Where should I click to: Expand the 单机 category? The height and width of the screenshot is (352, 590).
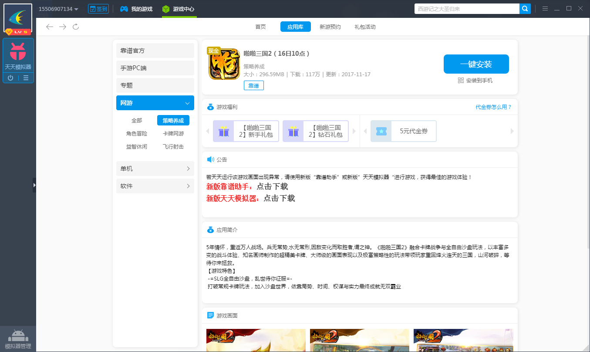(x=155, y=169)
